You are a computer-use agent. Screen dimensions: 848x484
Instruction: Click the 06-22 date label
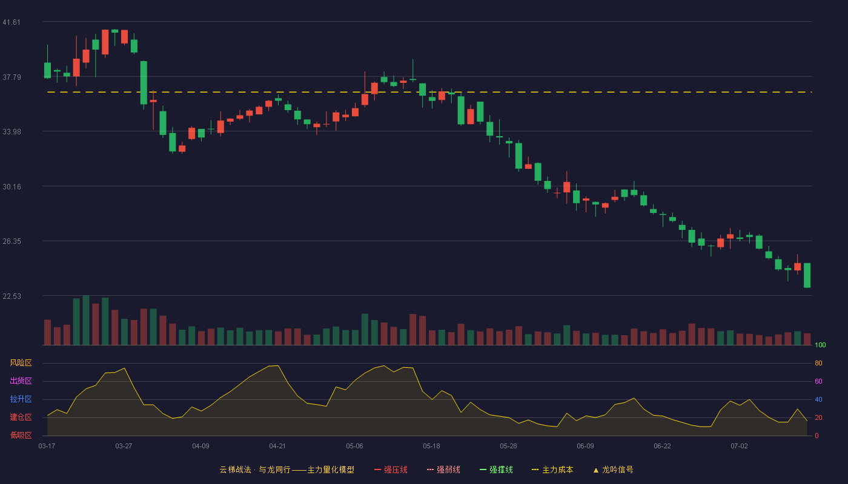coord(662,446)
